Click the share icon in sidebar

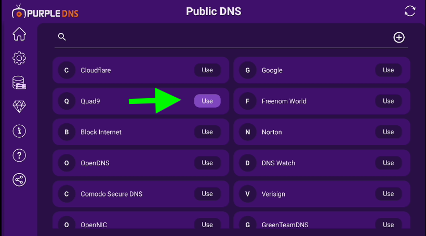[19, 180]
